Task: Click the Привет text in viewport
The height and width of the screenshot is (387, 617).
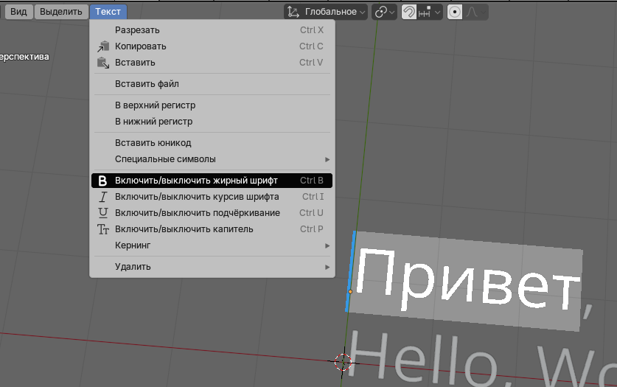Action: 467,279
